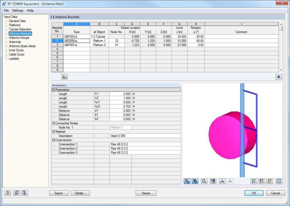The height and width of the screenshot is (206, 290).
Task: Go to previous input table icon
Action: tap(17, 193)
